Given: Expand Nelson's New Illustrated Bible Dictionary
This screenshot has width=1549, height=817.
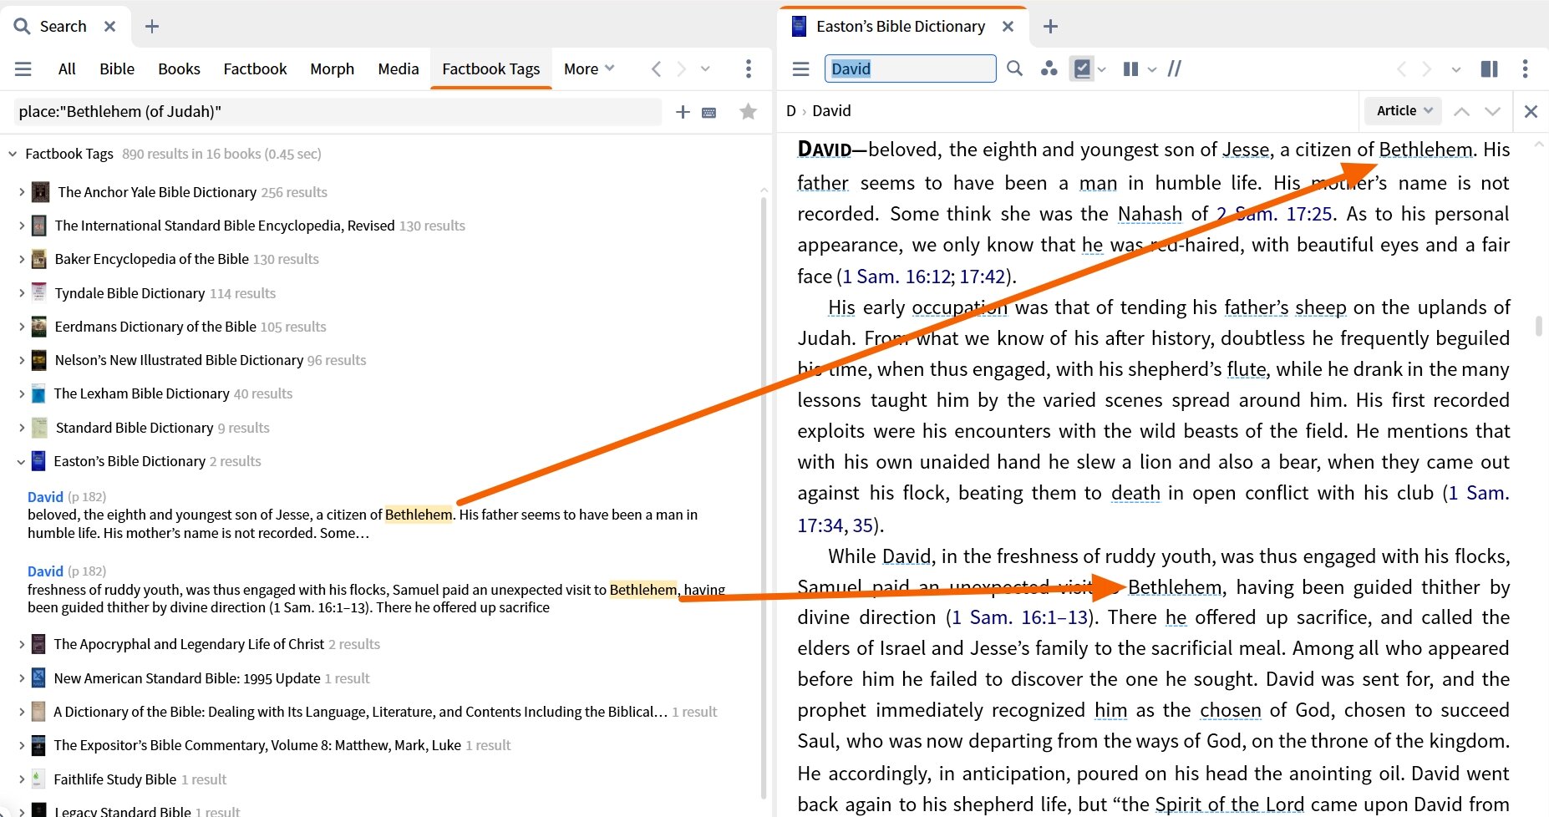Looking at the screenshot, I should [21, 360].
